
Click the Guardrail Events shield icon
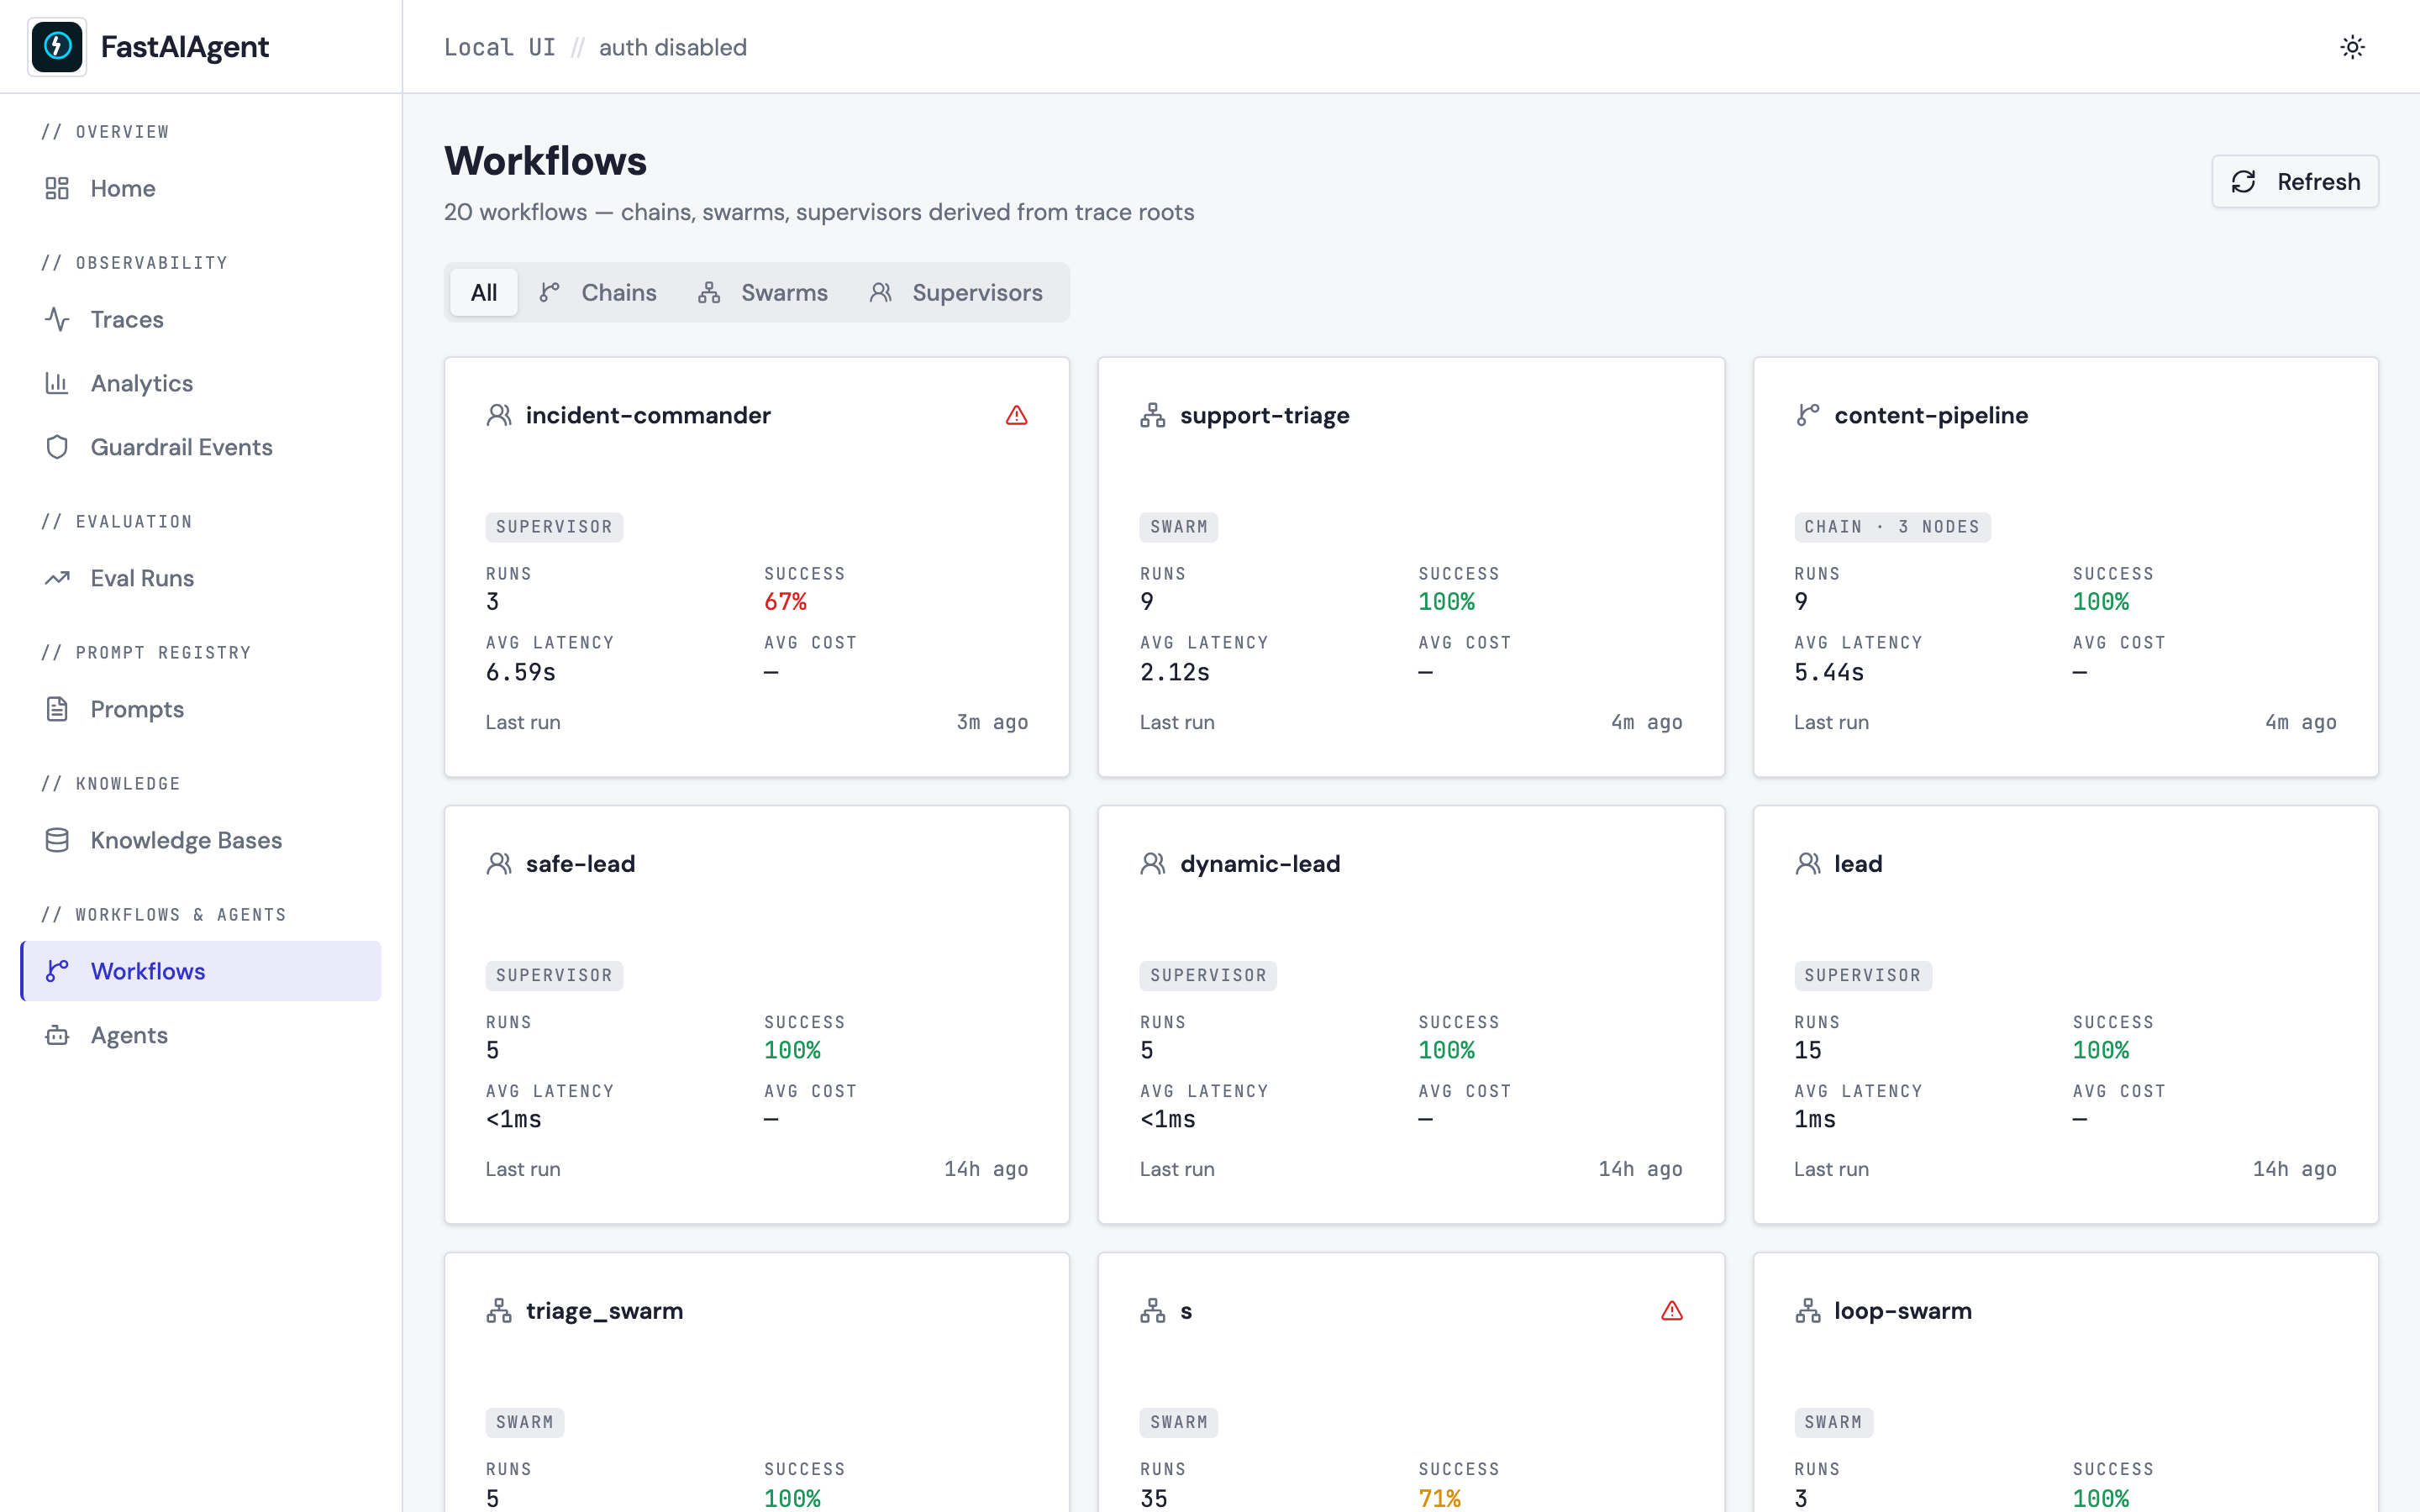coord(57,447)
